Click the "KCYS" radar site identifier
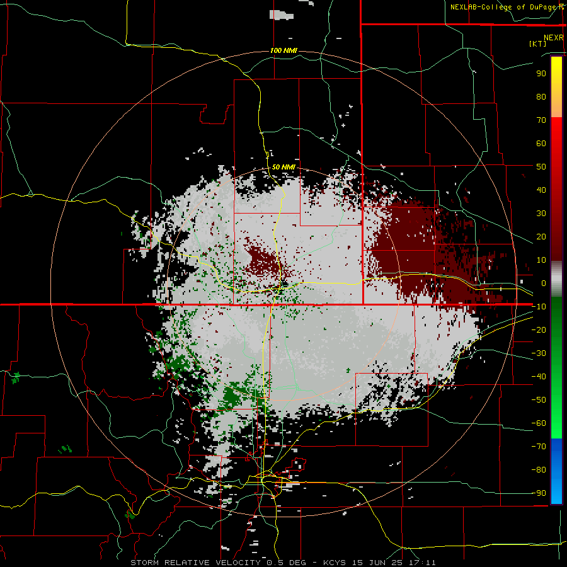567x567 pixels. coord(335,563)
